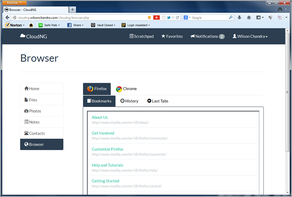Open Photos in the sidebar
Image resolution: width=292 pixels, height=197 pixels.
point(42,111)
